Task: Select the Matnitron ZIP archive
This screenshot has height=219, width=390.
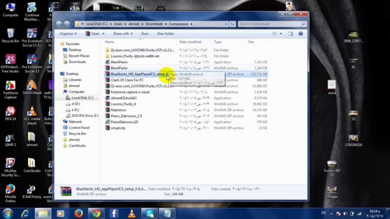Action: pyautogui.click(x=186, y=110)
